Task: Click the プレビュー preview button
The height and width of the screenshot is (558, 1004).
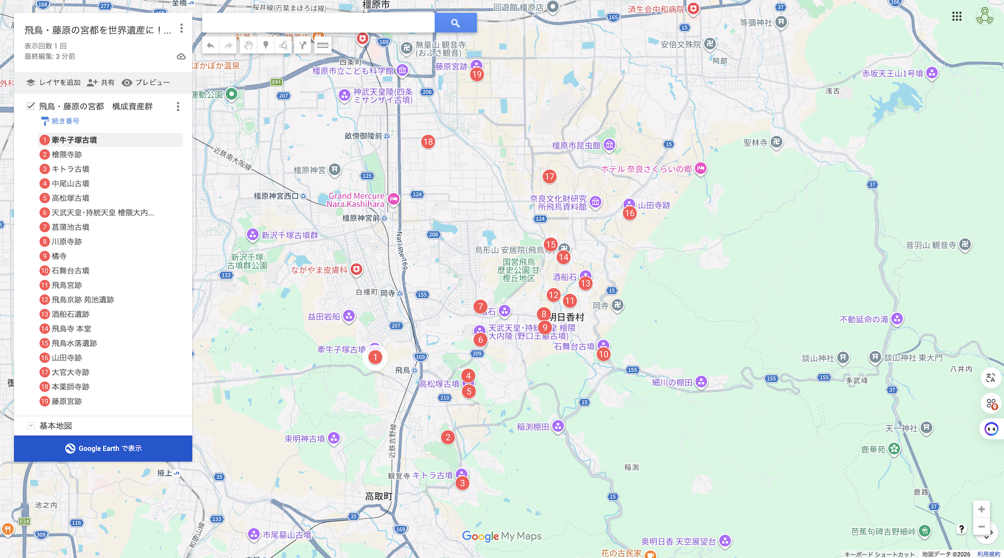Action: (146, 83)
